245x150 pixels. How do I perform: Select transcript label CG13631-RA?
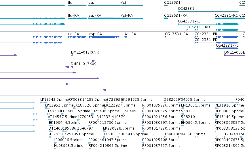coord(176,16)
